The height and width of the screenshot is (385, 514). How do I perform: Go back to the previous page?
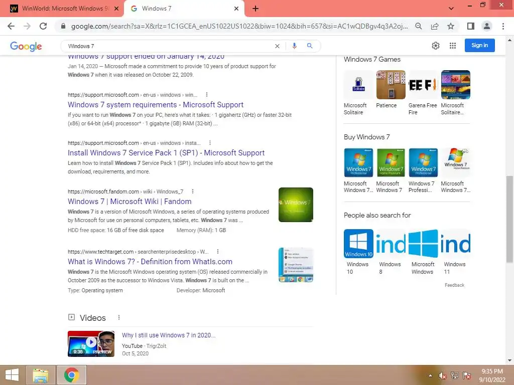click(11, 26)
